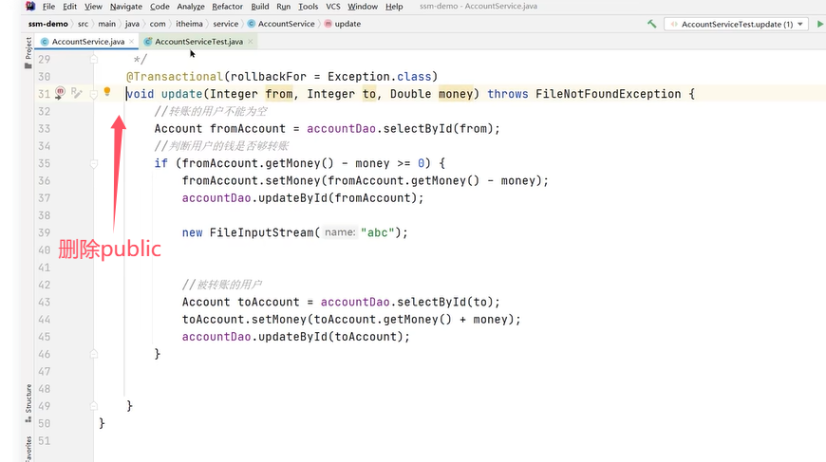Click toAccount.setMoney on line 44

click(244, 320)
